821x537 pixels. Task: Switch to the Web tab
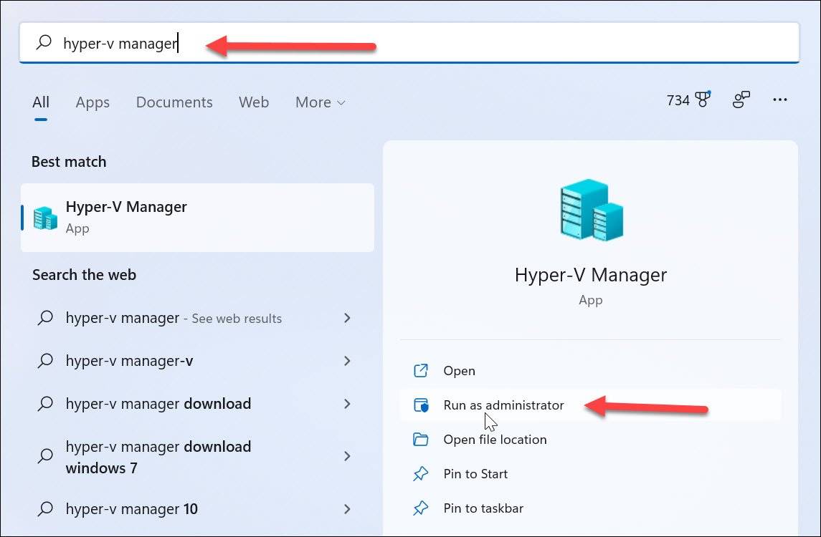pyautogui.click(x=254, y=102)
